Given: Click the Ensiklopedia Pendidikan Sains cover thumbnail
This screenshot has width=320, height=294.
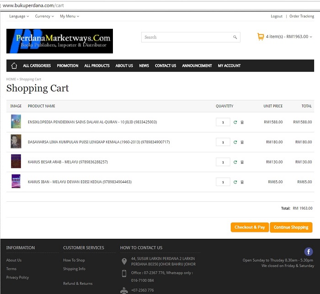Looking at the screenshot, I should coord(16,121).
